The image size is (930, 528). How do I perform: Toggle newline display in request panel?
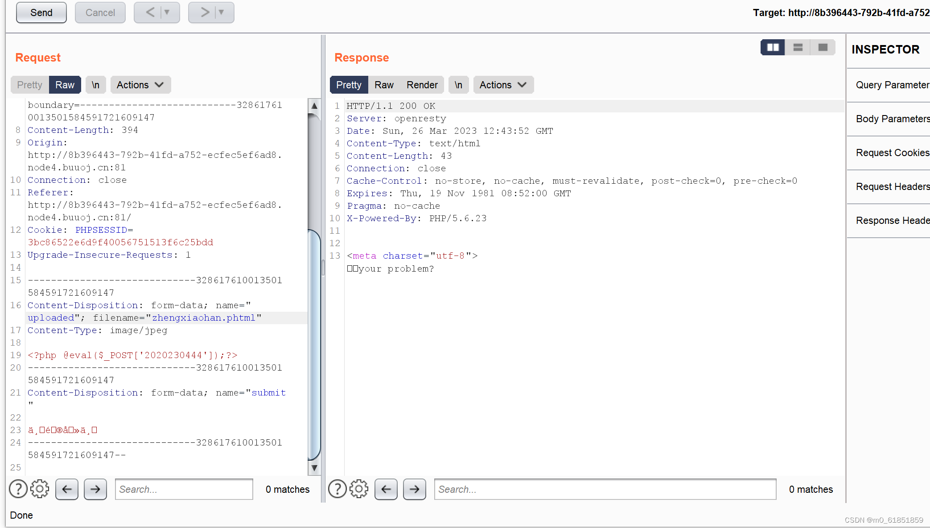click(95, 85)
